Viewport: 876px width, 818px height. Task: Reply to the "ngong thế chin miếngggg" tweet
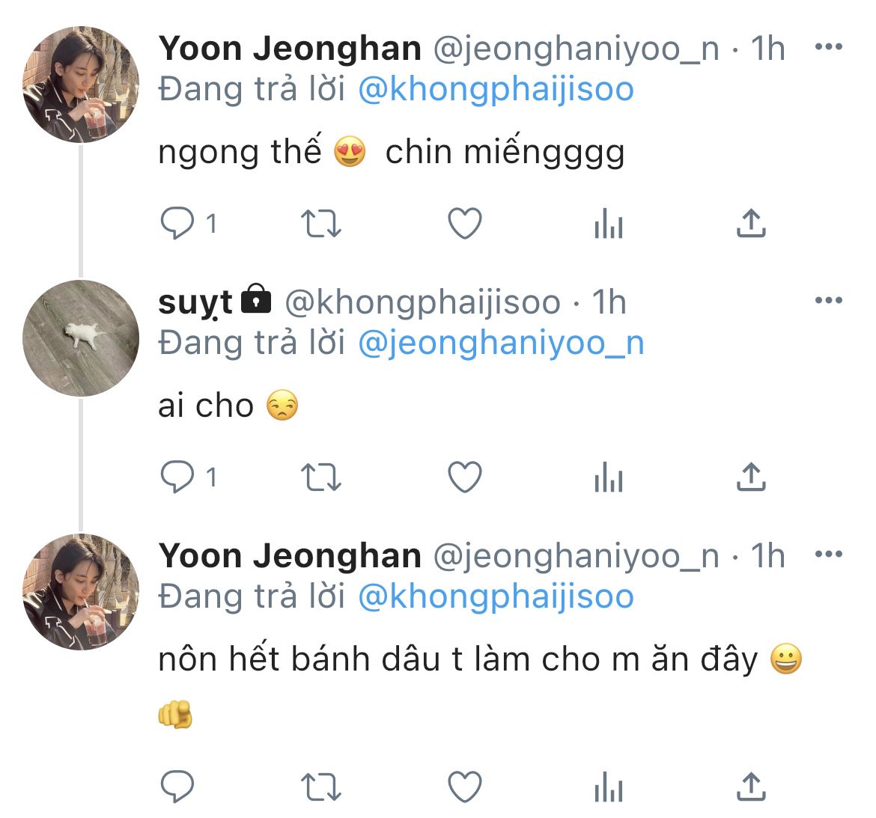(178, 224)
